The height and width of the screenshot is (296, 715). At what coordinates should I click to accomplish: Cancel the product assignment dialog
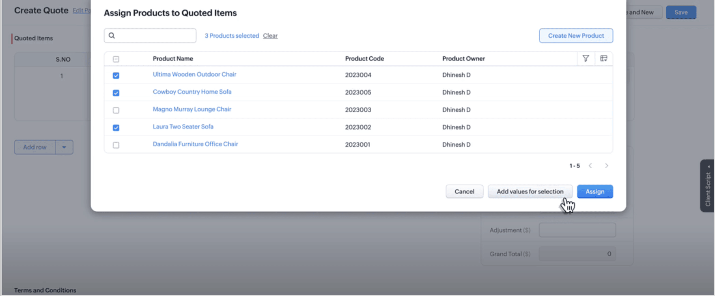click(464, 191)
